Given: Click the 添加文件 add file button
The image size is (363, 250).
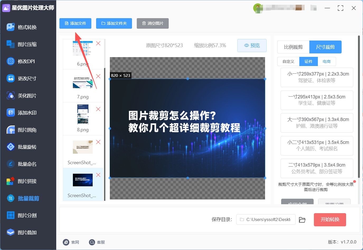Looking at the screenshot, I should [75, 23].
